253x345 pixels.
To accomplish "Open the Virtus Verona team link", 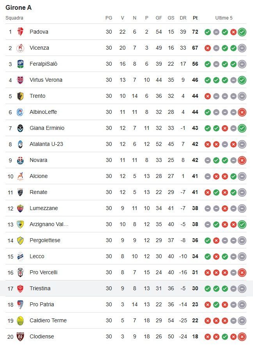I will [x=46, y=80].
